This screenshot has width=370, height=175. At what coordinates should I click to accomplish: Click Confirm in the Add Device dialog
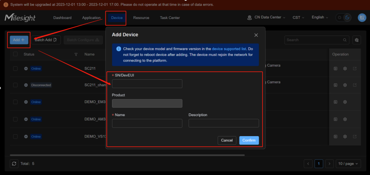249,140
